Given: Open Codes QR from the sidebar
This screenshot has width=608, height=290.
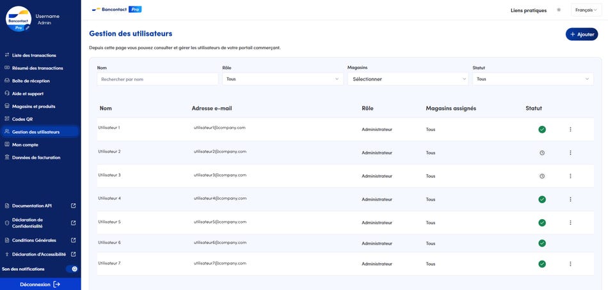Looking at the screenshot, I should [22, 119].
